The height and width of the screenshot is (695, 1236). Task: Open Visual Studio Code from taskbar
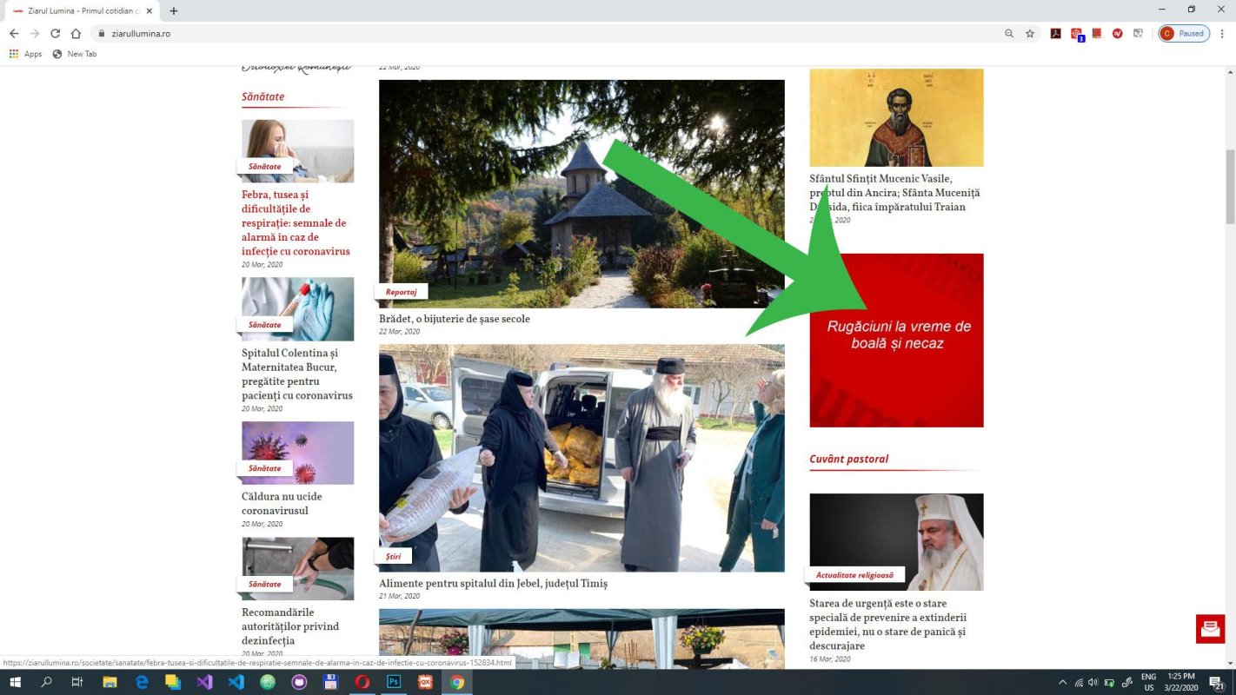[x=236, y=682]
